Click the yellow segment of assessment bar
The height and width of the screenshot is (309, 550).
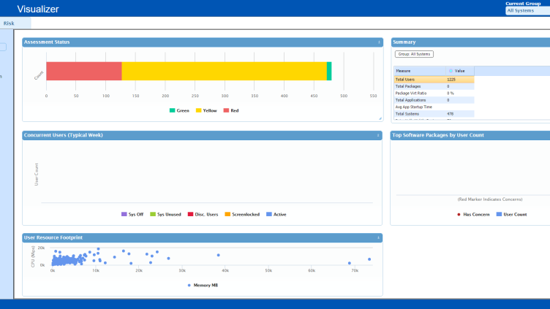224,71
